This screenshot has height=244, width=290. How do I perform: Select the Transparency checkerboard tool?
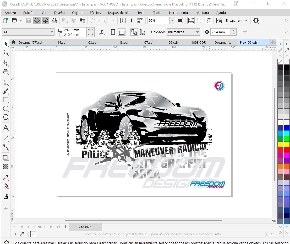[x=6, y=166]
